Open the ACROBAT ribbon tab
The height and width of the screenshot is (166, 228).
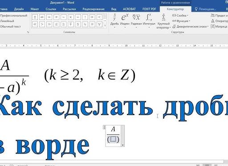click(x=129, y=9)
